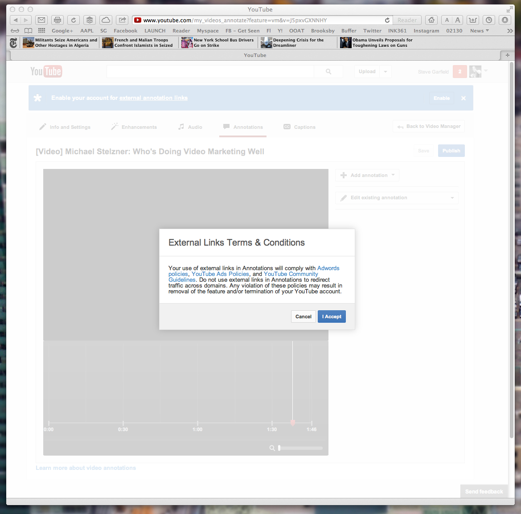This screenshot has width=521, height=514.
Task: Switch to the Captions tab
Action: 299,127
